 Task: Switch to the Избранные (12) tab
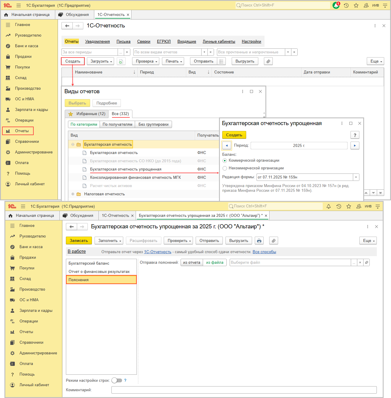[87, 114]
